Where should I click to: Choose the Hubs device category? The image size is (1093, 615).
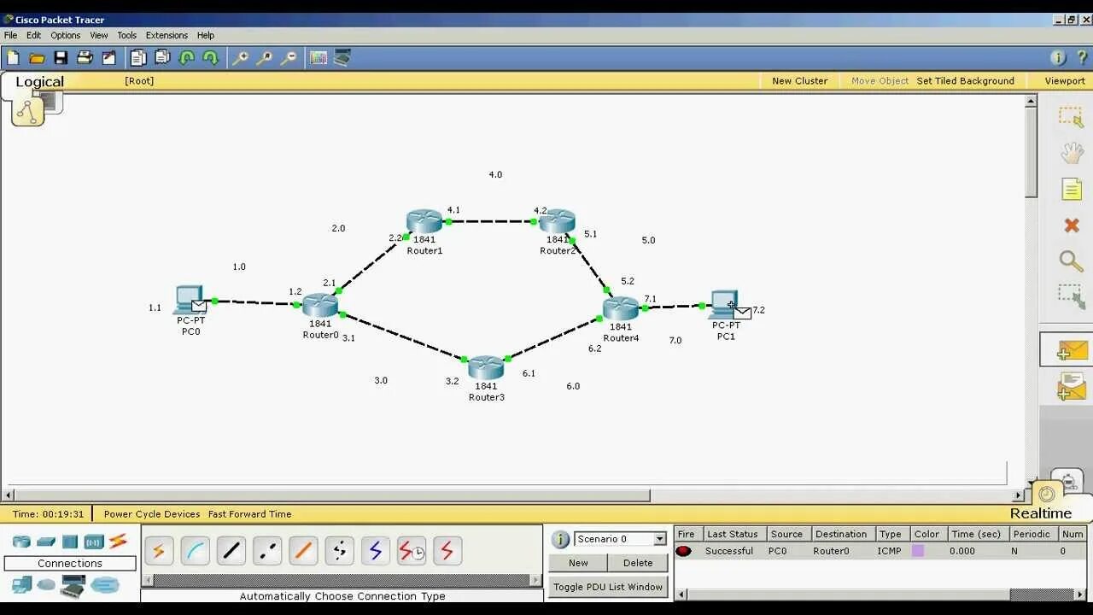70,542
